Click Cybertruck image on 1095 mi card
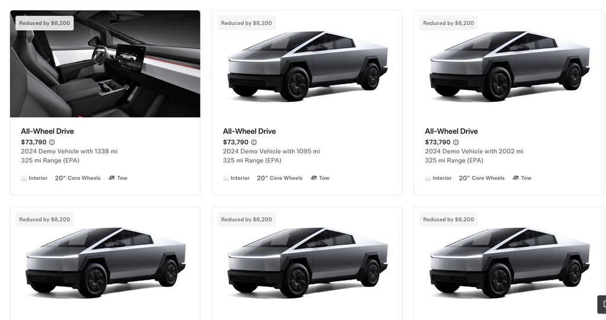This screenshot has height=320, width=606. click(308, 66)
